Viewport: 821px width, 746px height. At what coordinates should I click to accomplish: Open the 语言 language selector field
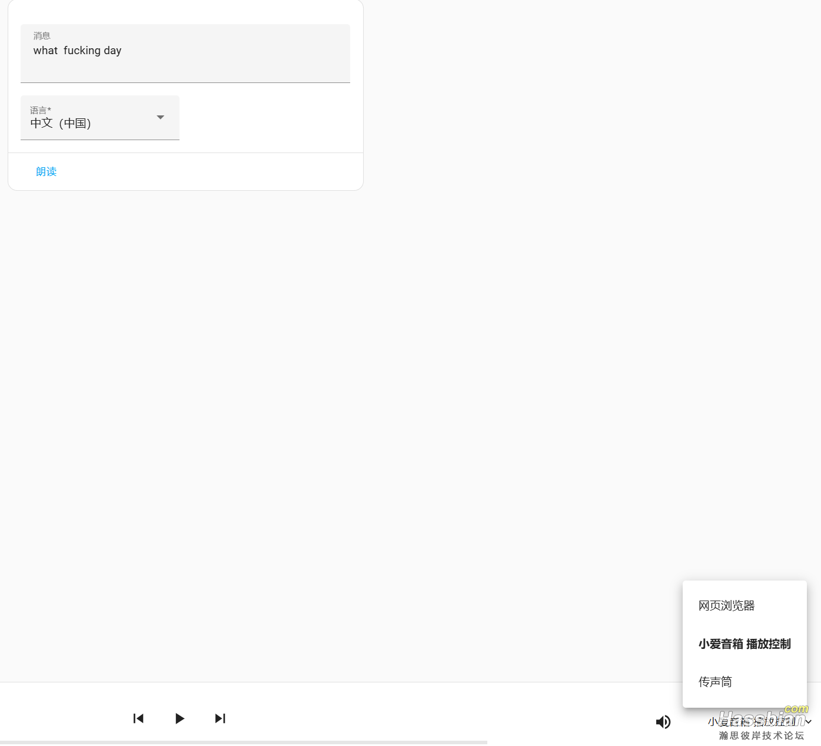point(100,118)
